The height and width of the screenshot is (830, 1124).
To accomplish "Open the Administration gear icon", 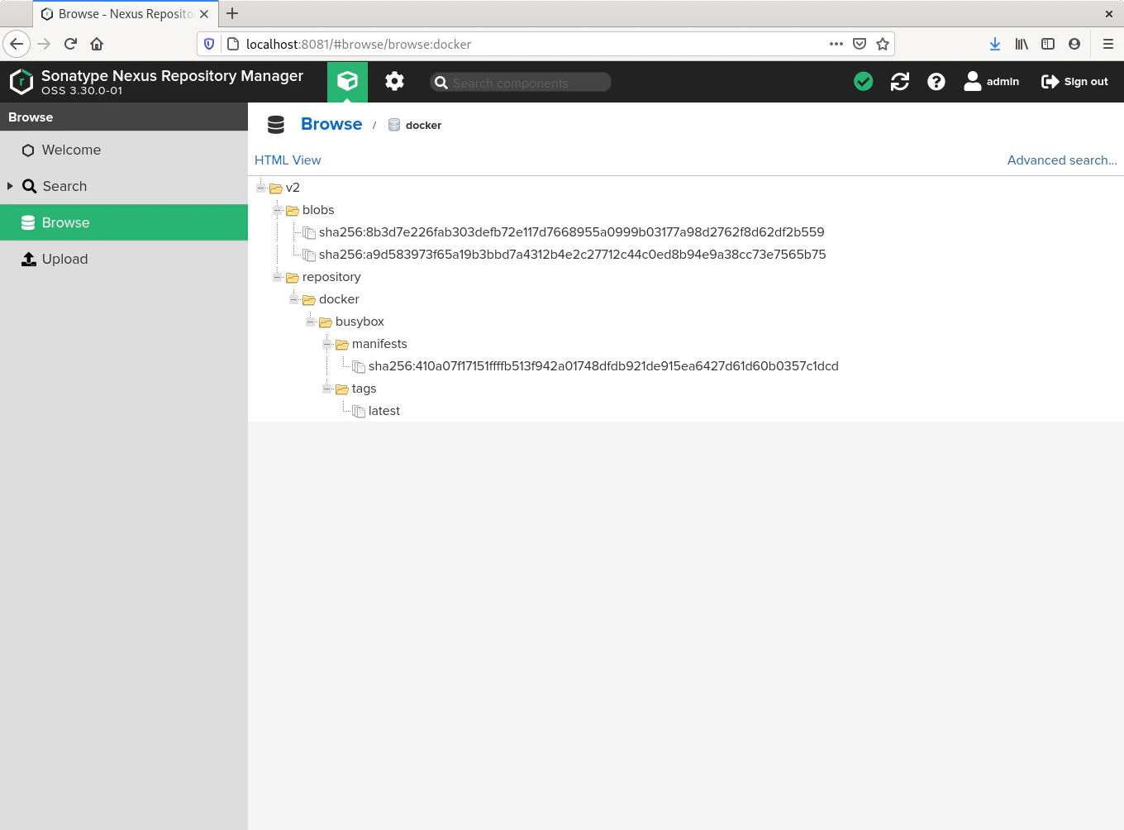I will click(394, 81).
